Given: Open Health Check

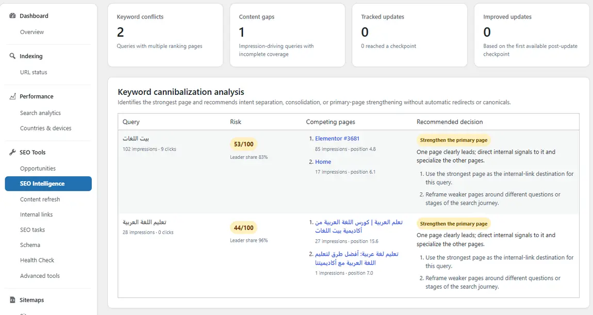Looking at the screenshot, I should point(37,260).
